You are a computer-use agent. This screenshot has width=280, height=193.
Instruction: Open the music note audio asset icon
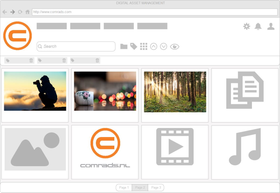[x=245, y=147]
